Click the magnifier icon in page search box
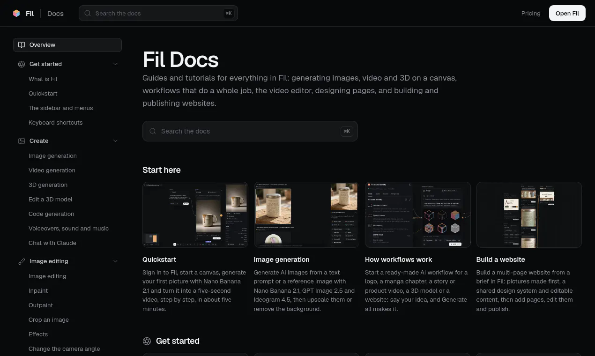Image resolution: width=595 pixels, height=356 pixels. click(153, 131)
